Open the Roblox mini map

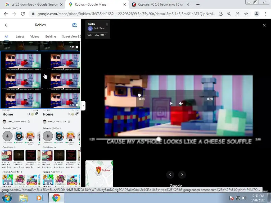(99, 173)
